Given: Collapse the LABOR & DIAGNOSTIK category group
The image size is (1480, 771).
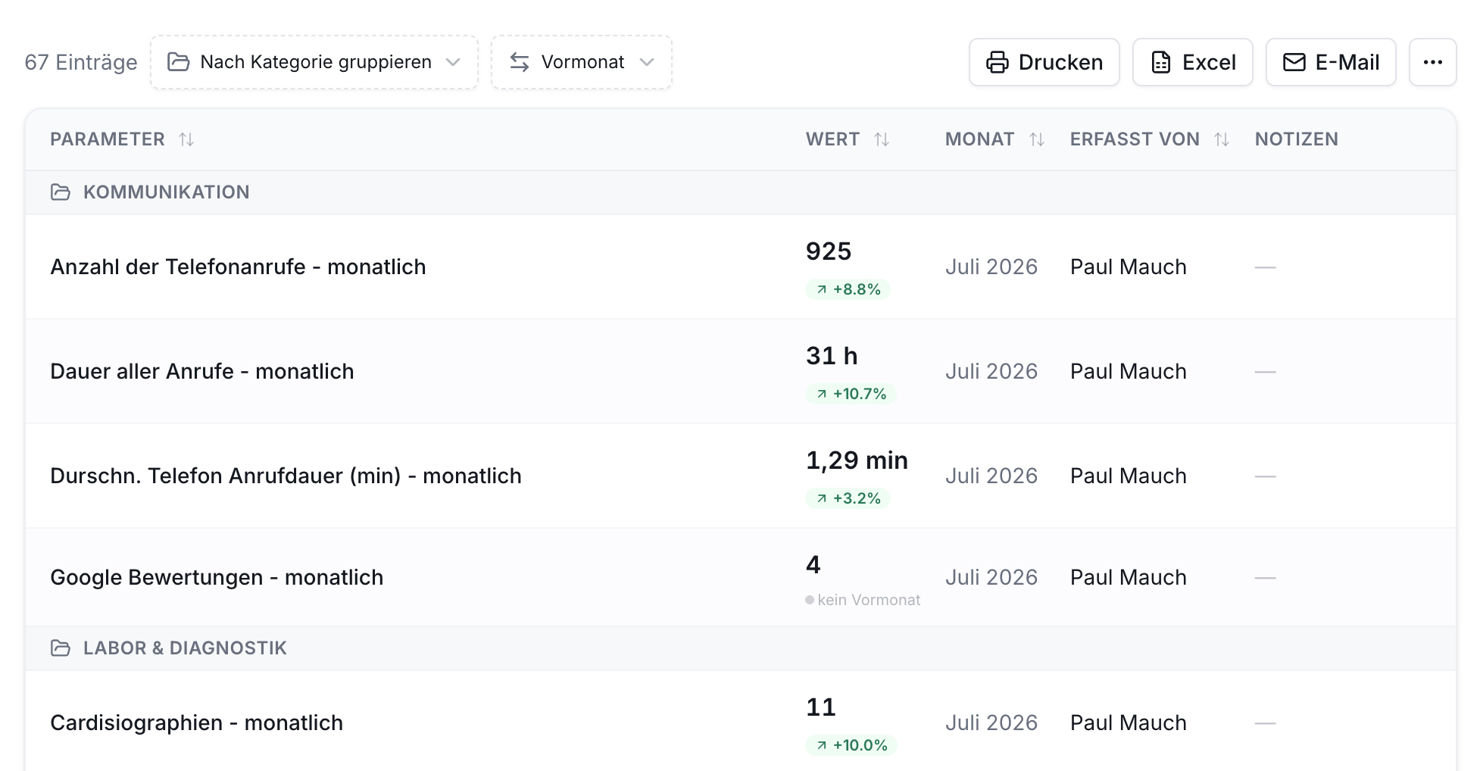Looking at the screenshot, I should pos(741,648).
